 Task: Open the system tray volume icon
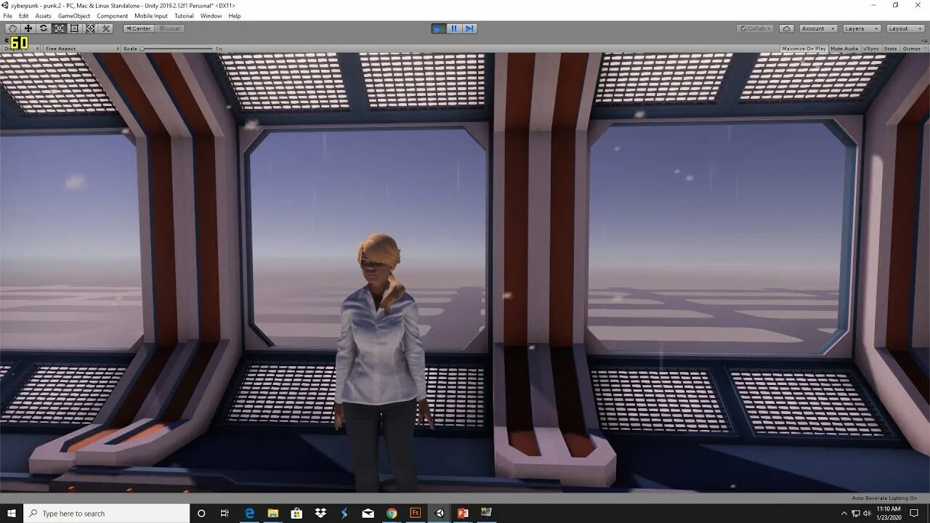(867, 513)
